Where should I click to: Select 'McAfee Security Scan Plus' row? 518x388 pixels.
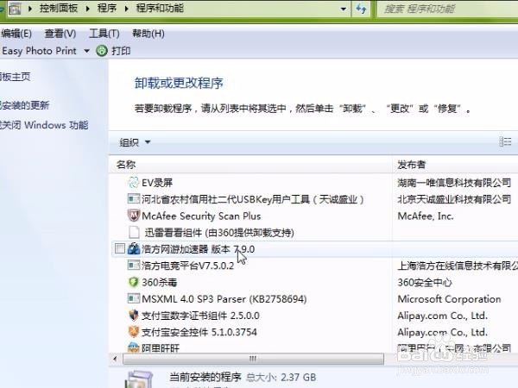(201, 216)
